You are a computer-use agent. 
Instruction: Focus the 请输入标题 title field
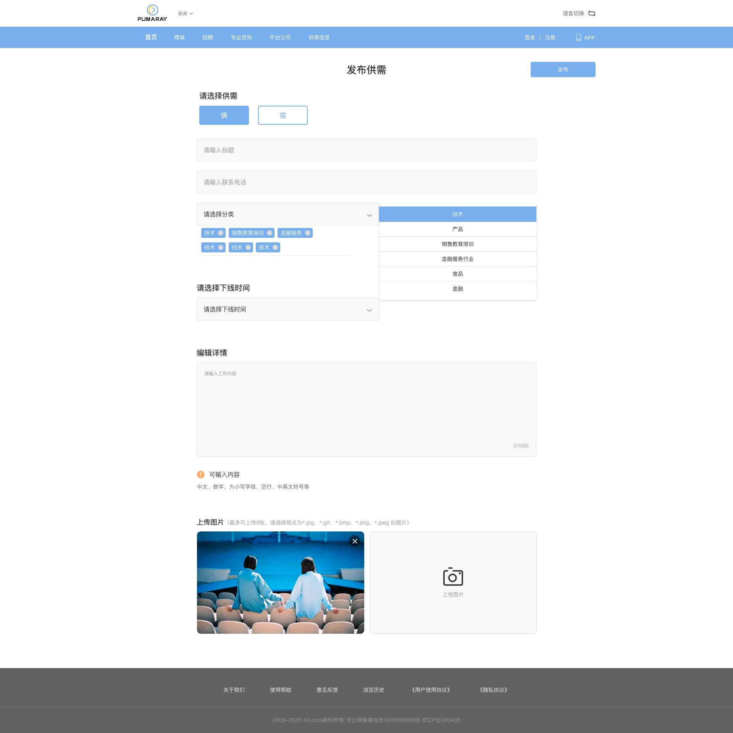coord(366,150)
